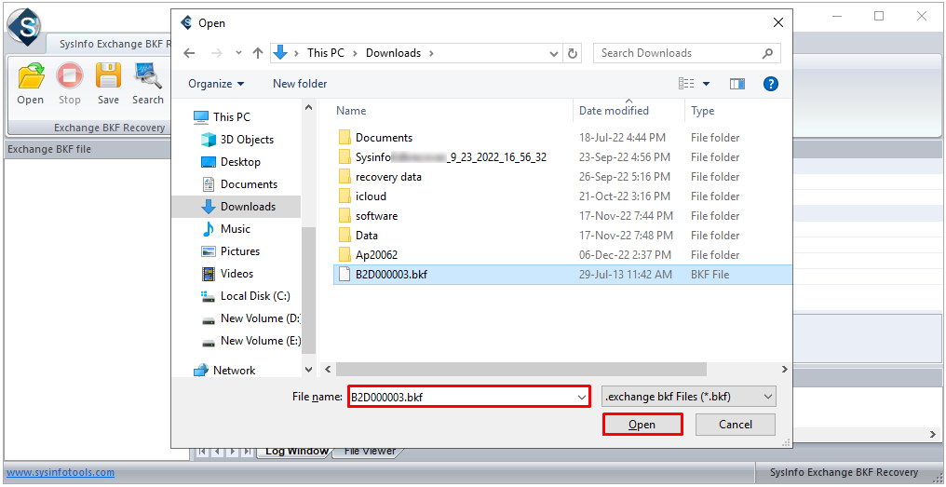Open recent locations dropdown arrow
946x487 pixels.
[238, 53]
